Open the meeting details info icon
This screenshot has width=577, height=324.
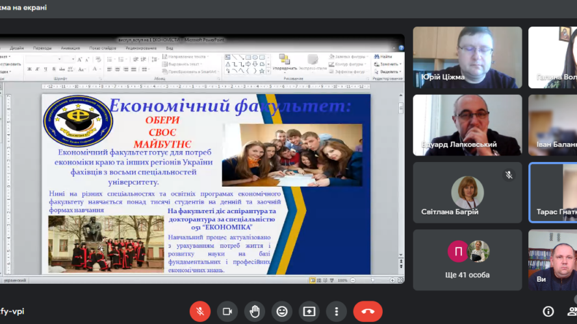548,311
